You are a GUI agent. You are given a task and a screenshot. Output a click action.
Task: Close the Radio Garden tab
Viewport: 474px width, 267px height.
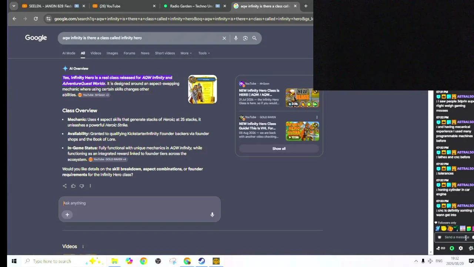(x=224, y=6)
